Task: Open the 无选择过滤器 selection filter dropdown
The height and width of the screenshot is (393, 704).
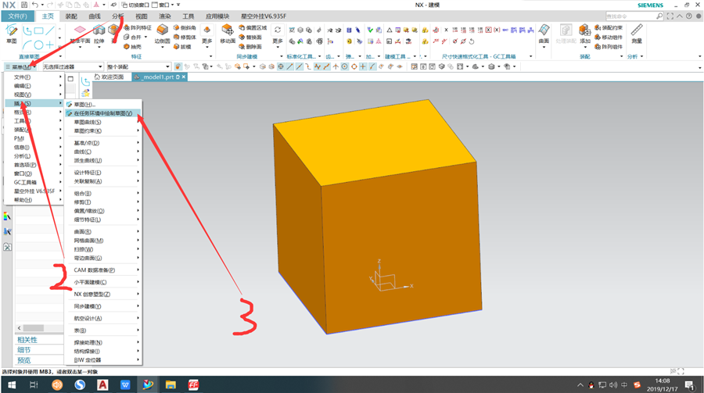Action: [73, 66]
